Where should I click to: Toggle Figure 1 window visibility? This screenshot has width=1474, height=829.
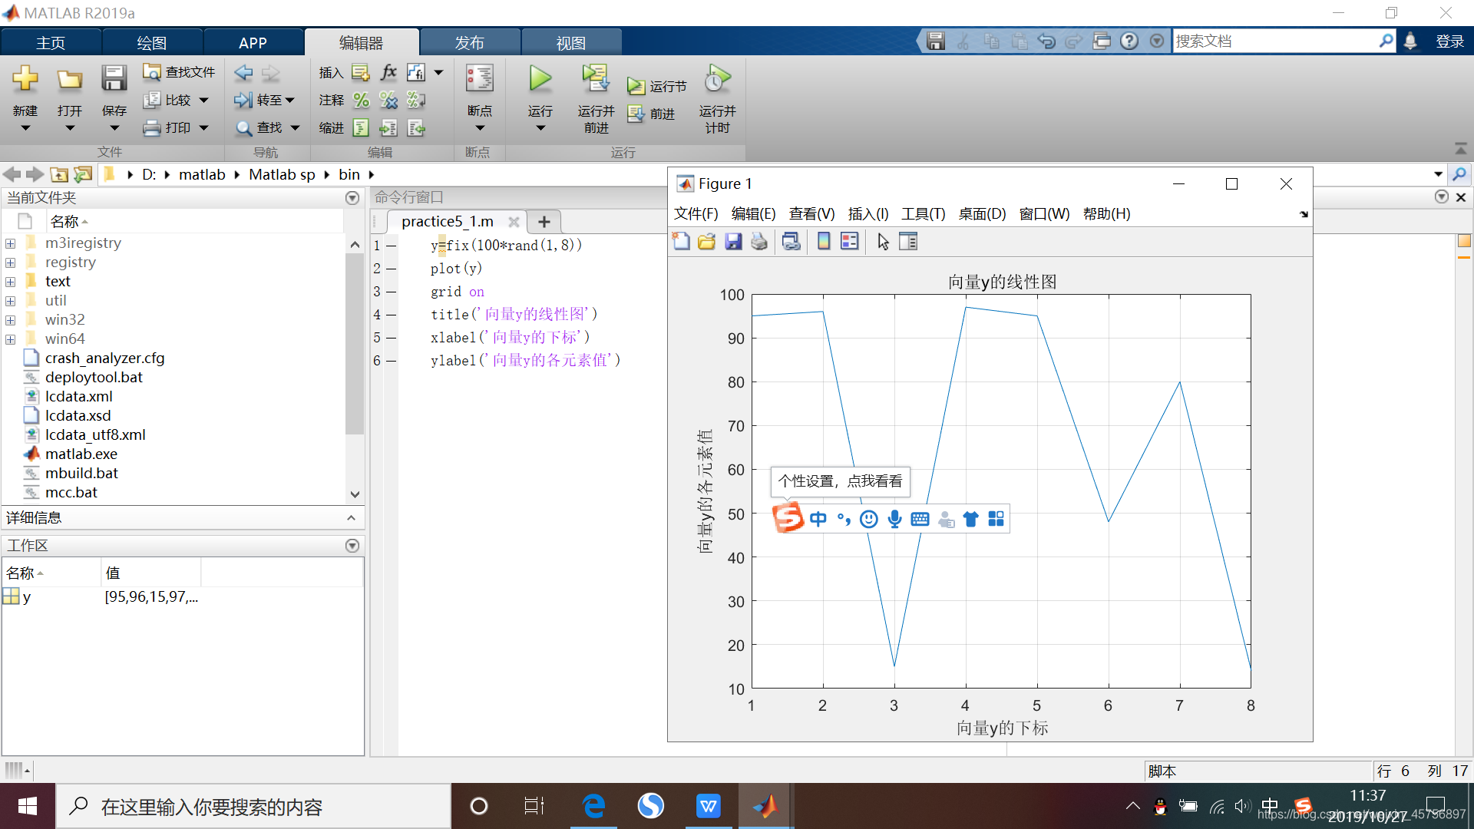[1178, 183]
